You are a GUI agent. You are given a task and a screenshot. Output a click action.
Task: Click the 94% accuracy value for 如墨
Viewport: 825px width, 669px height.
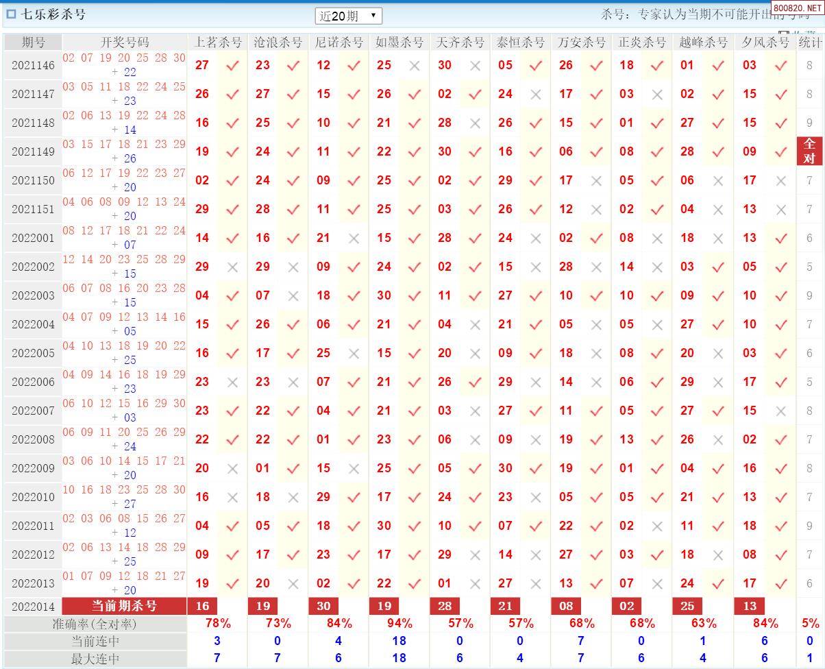[399, 623]
